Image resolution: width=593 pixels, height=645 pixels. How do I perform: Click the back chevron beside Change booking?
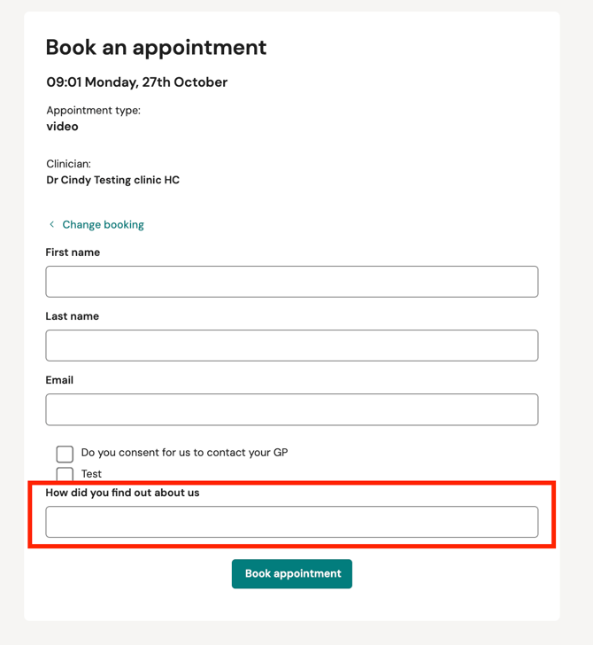pos(52,224)
